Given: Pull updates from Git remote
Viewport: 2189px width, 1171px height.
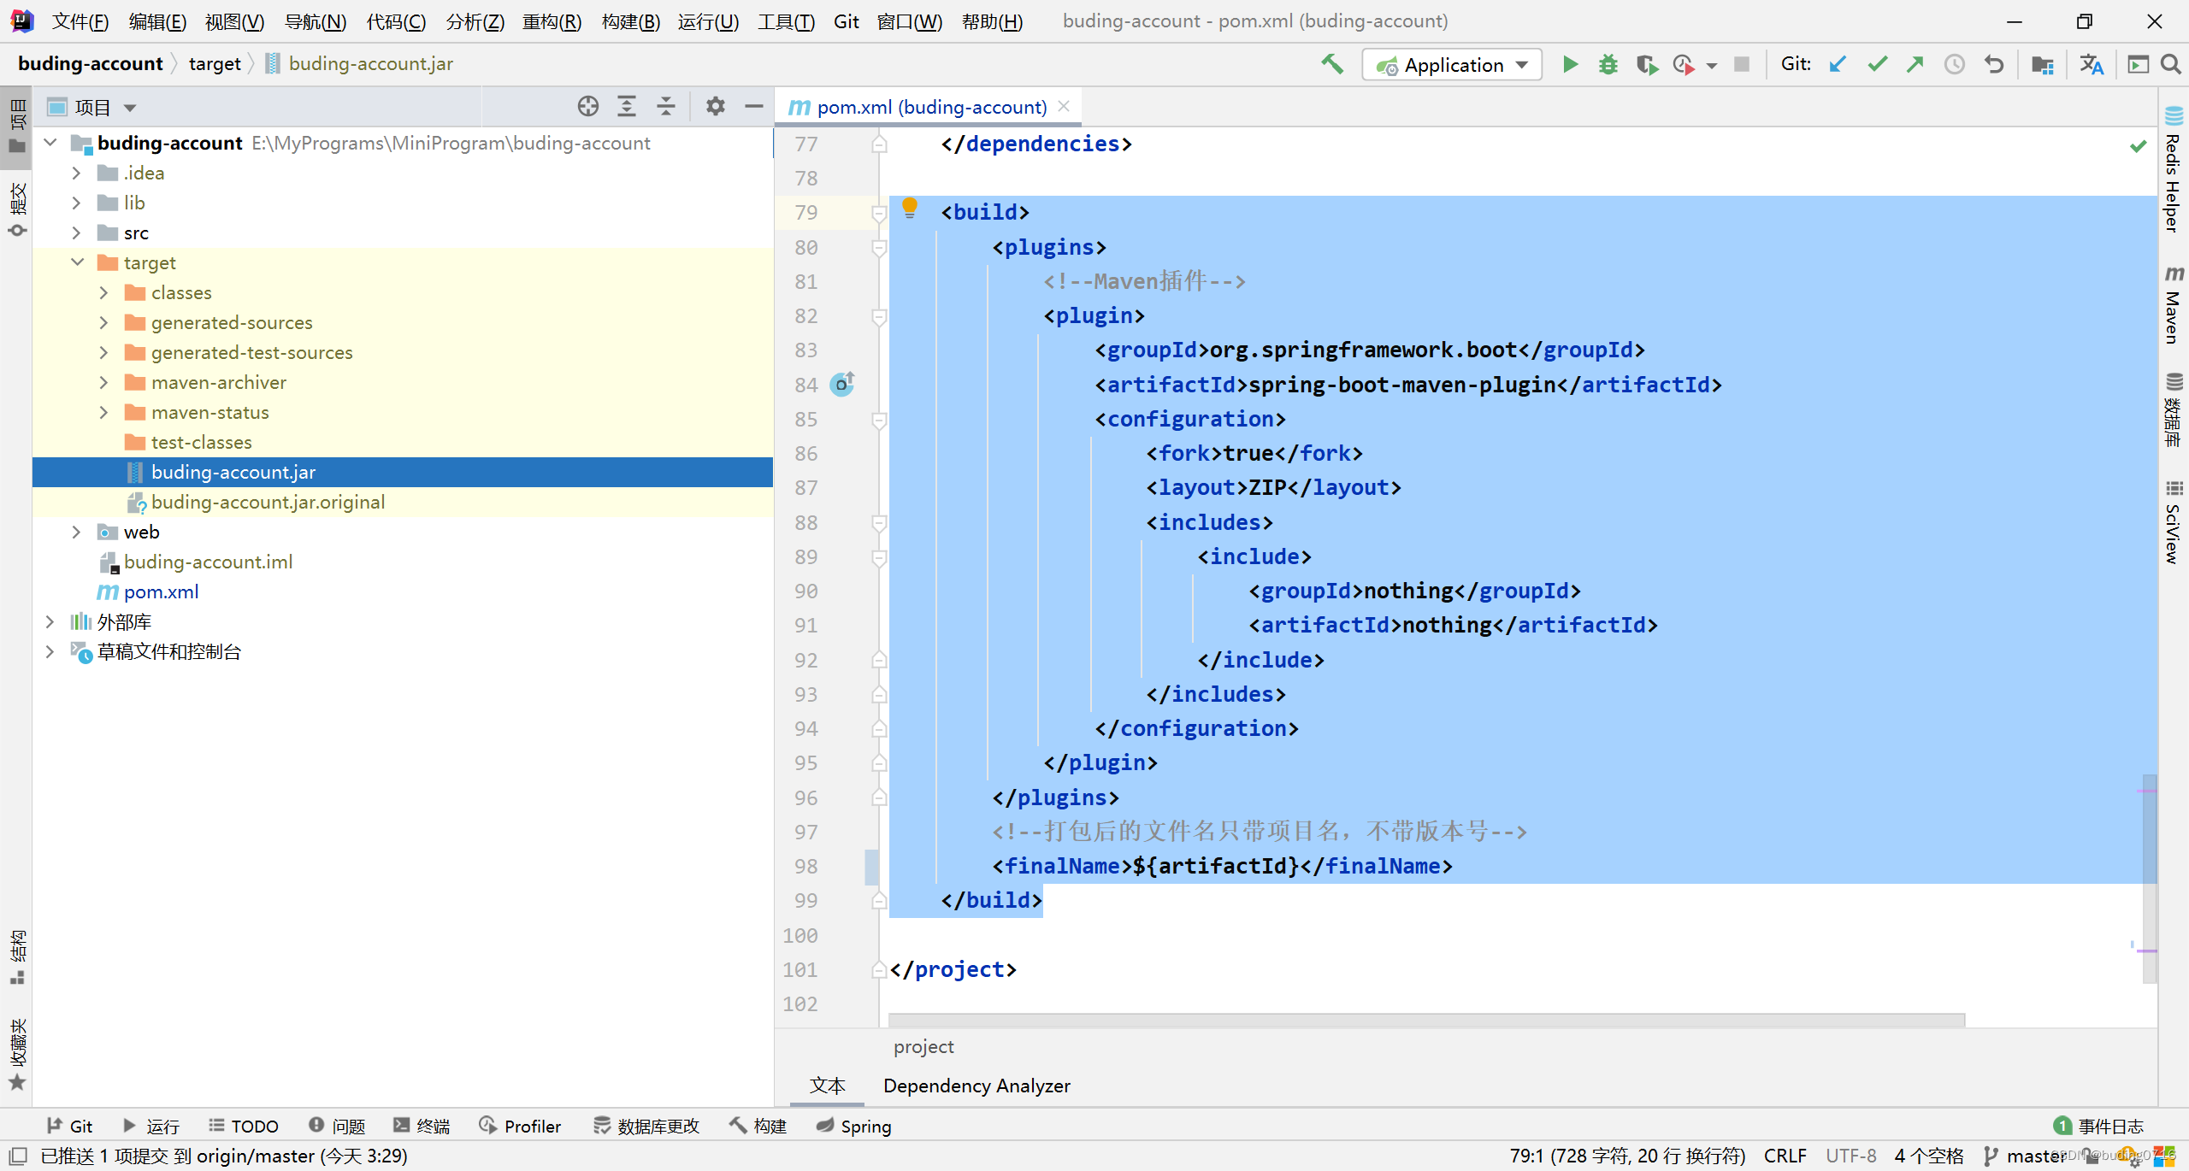Looking at the screenshot, I should pyautogui.click(x=1838, y=64).
